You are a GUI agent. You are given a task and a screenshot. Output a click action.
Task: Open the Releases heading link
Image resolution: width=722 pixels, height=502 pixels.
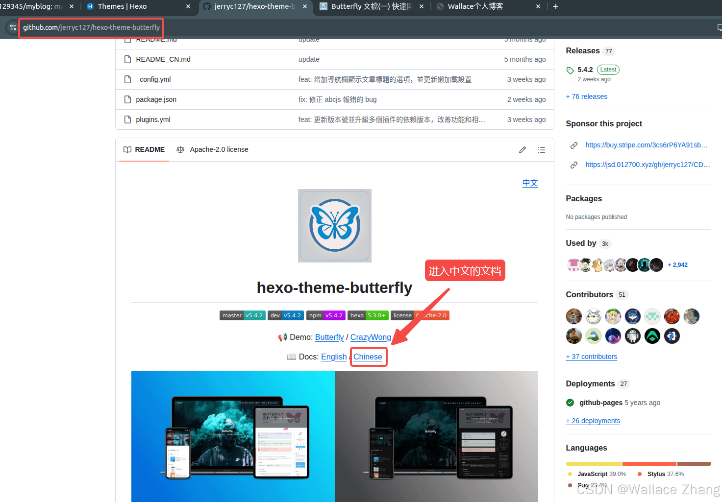(590, 51)
